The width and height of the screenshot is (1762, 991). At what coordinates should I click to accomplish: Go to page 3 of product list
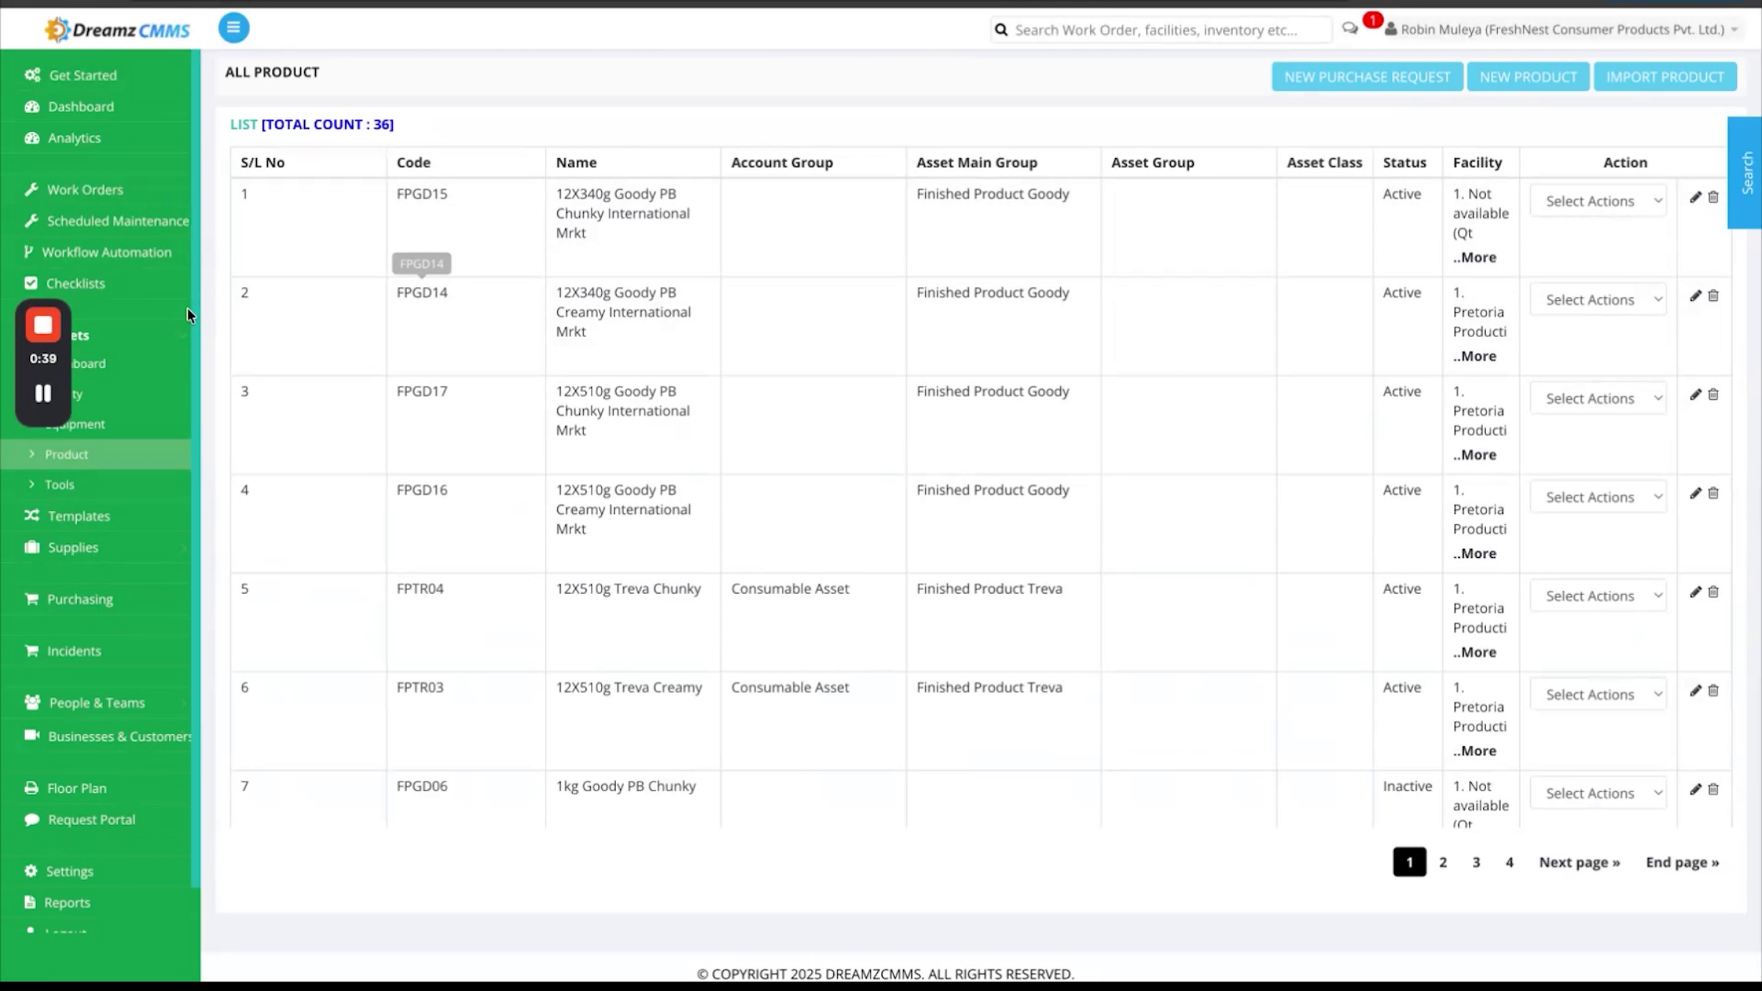[1476, 863]
